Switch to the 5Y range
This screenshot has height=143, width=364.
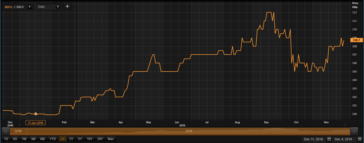click(80, 139)
